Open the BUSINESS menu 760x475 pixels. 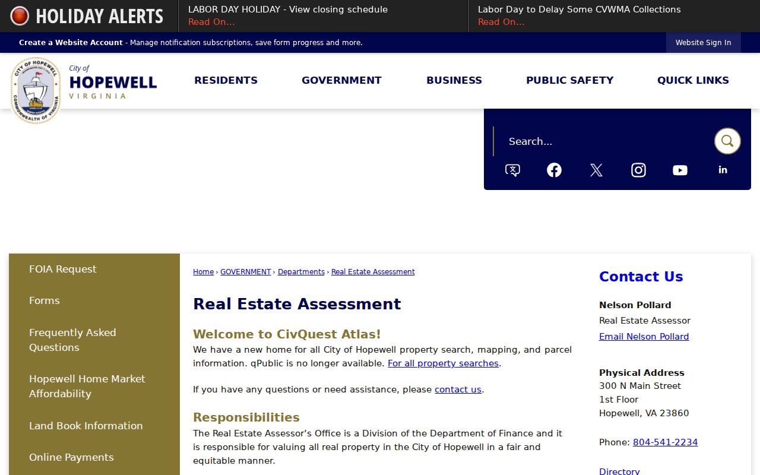(454, 80)
